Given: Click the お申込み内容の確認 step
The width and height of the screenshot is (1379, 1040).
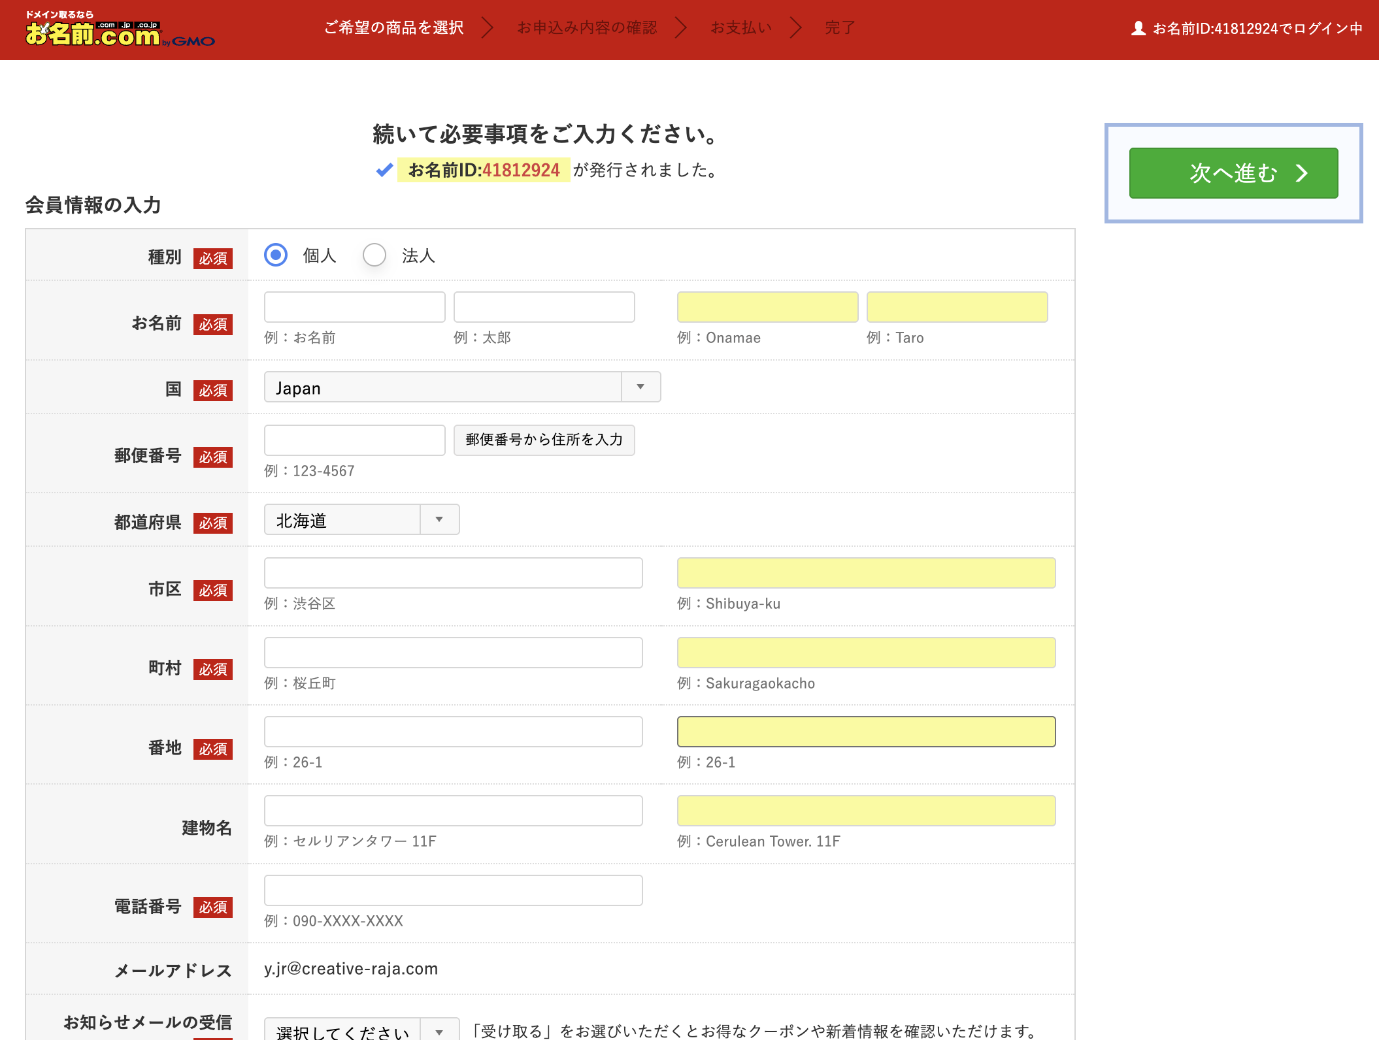Looking at the screenshot, I should click(588, 27).
